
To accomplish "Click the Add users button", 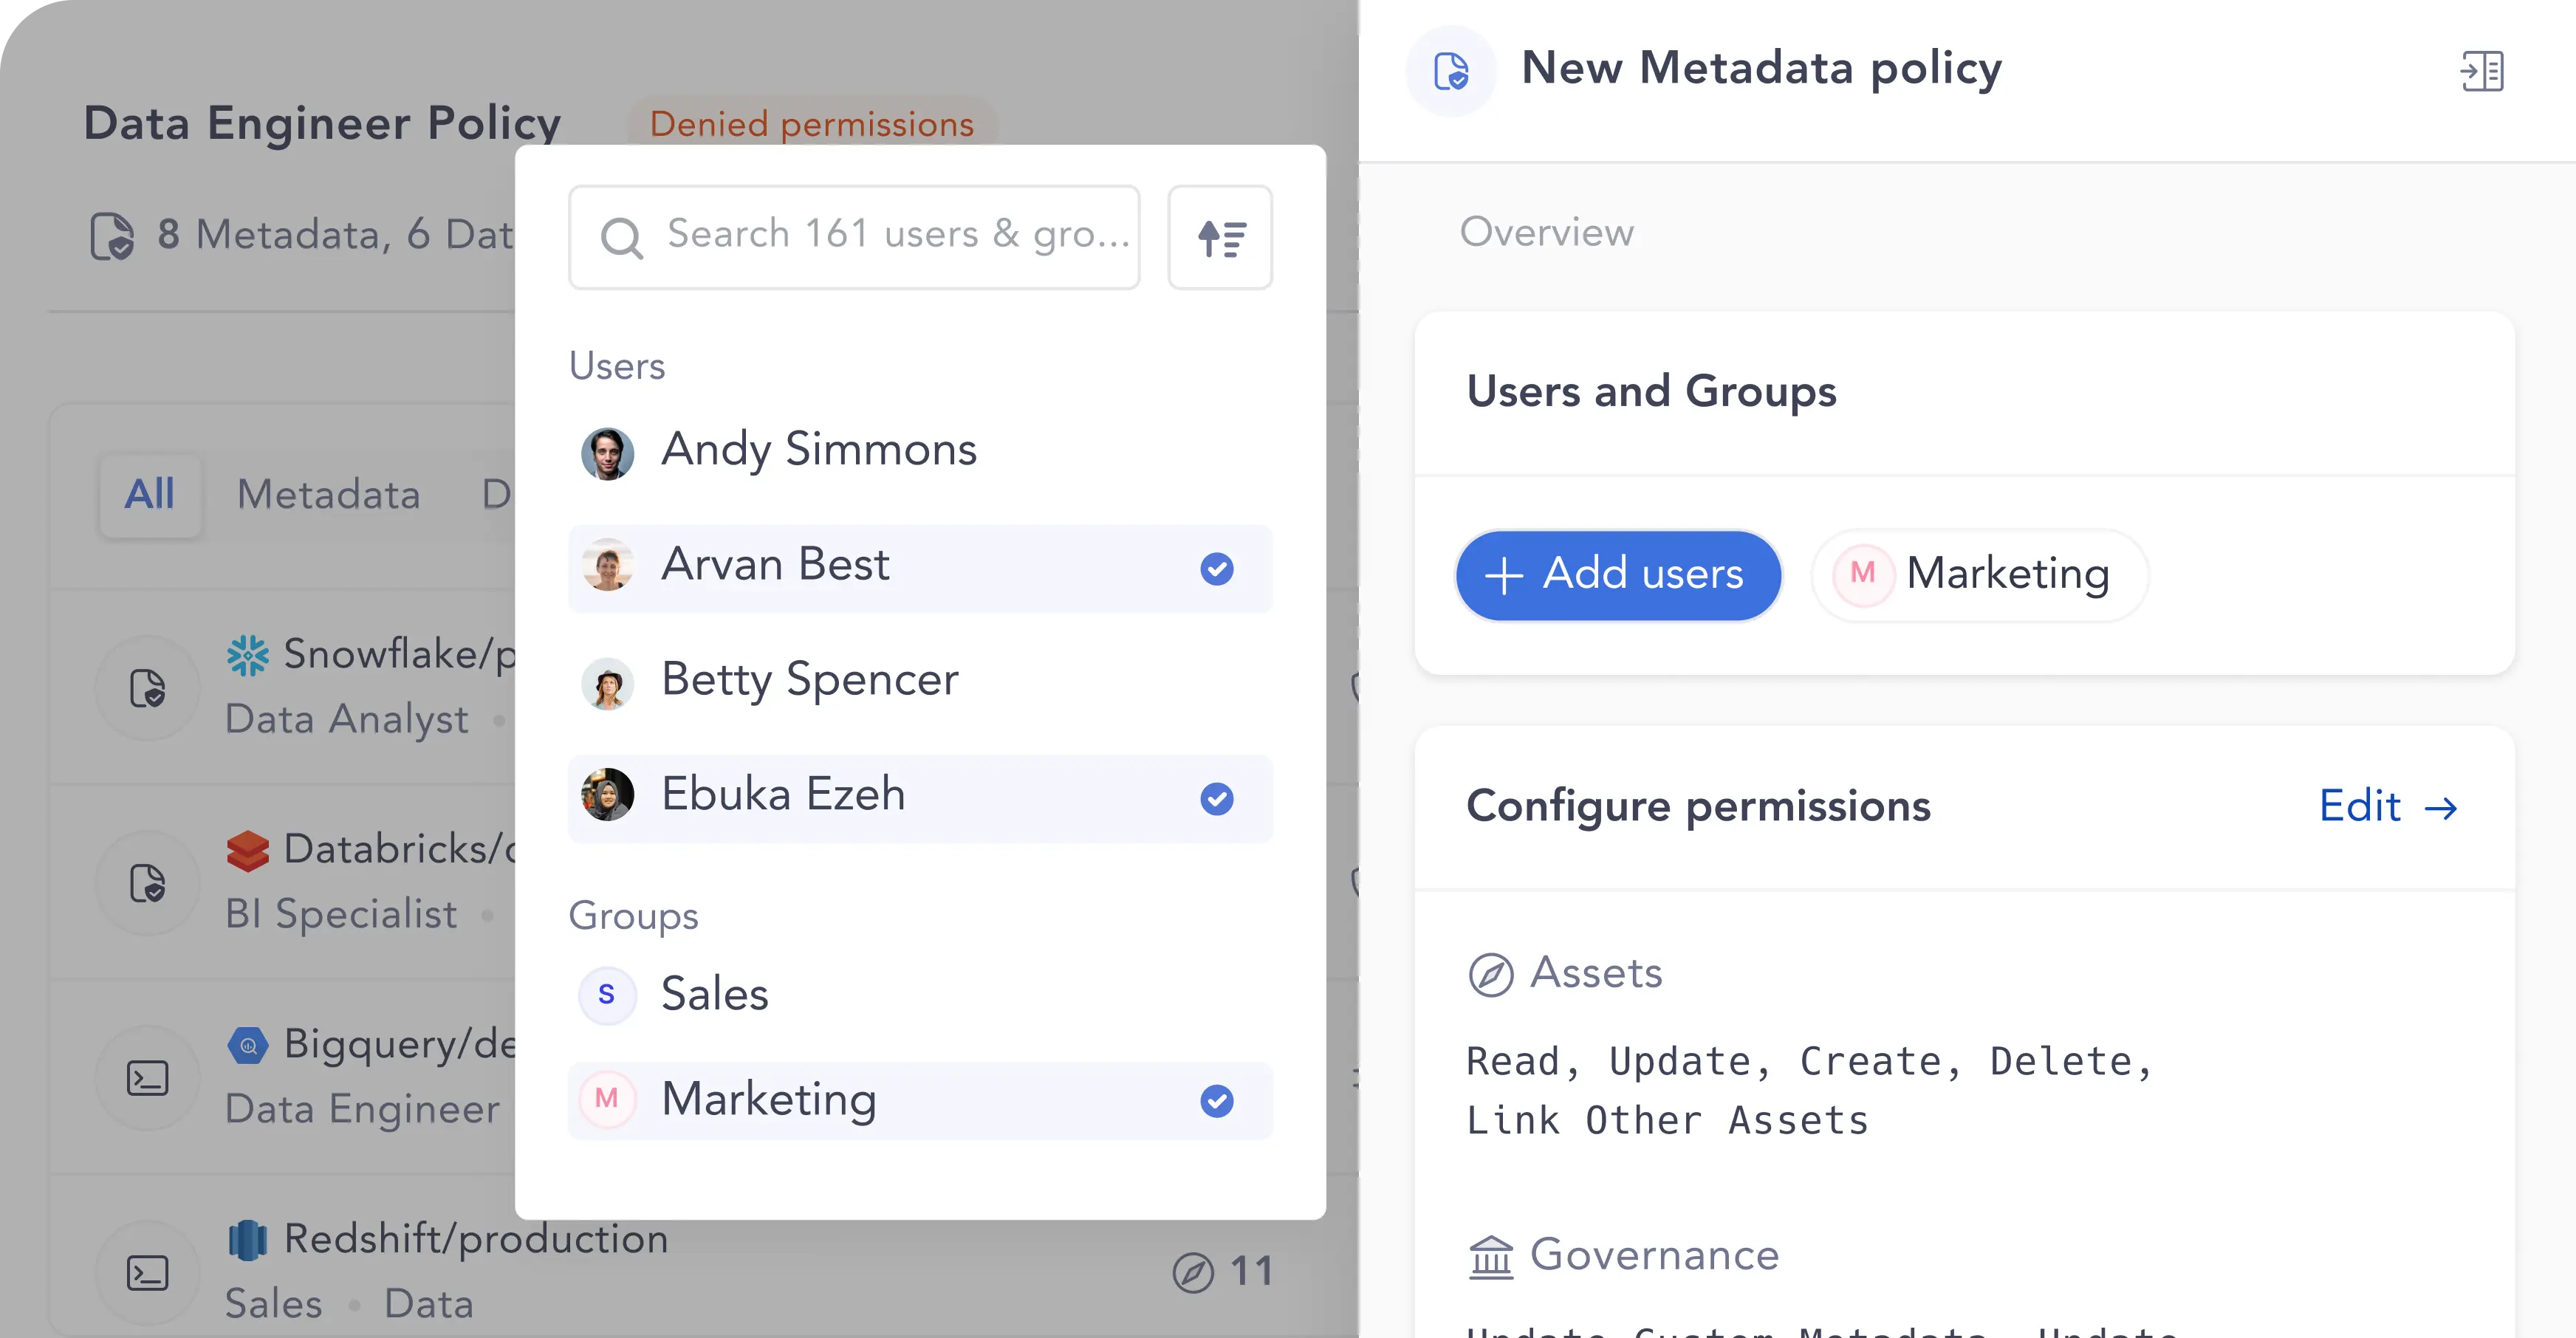I will click(1617, 575).
